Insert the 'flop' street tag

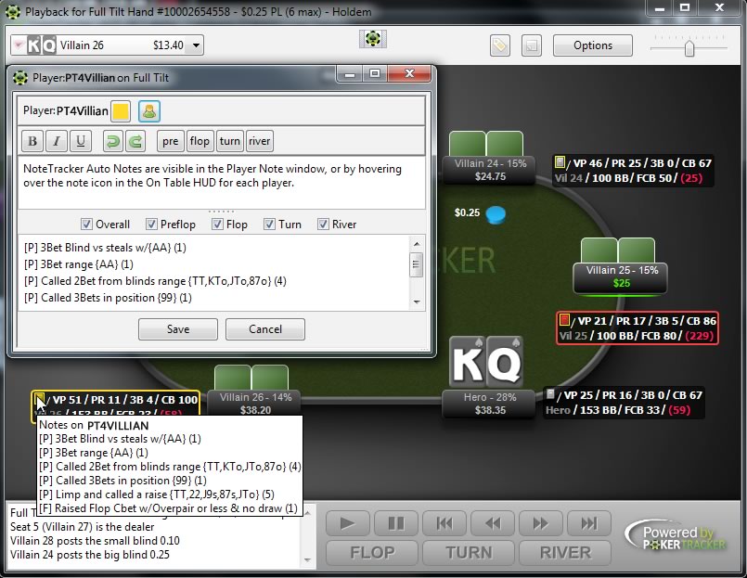(200, 141)
